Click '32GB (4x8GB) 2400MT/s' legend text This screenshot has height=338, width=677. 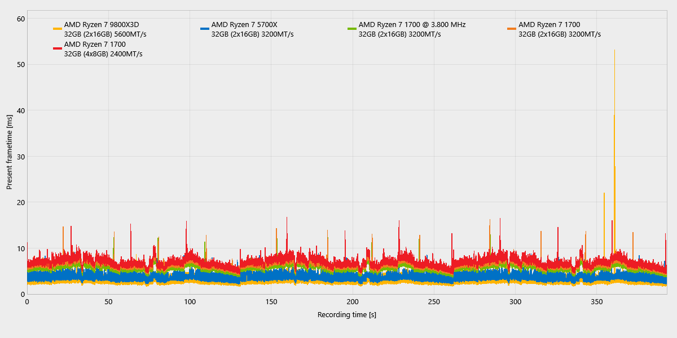103,54
